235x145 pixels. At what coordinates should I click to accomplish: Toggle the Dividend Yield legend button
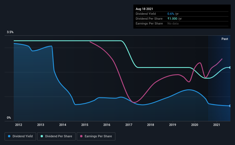20,136
